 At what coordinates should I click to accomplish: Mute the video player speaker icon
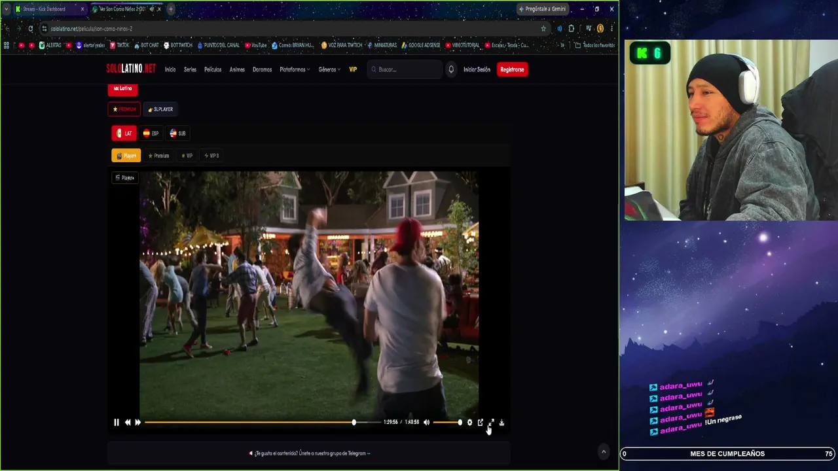[x=426, y=423]
